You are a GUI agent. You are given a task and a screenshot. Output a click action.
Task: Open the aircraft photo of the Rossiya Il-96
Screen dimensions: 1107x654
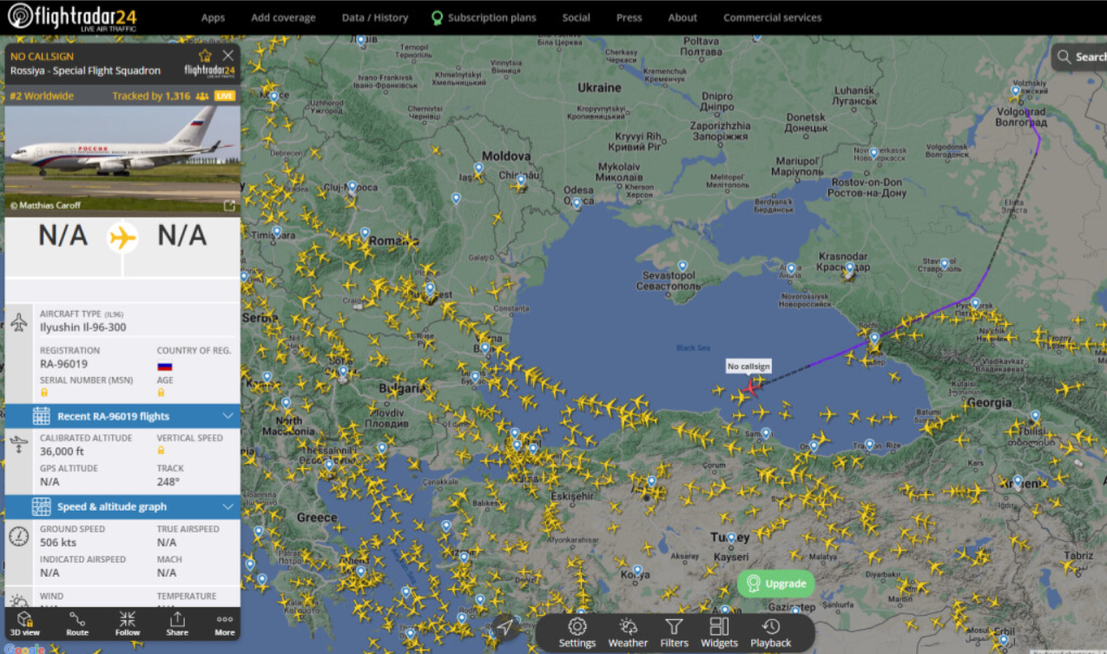pos(122,160)
